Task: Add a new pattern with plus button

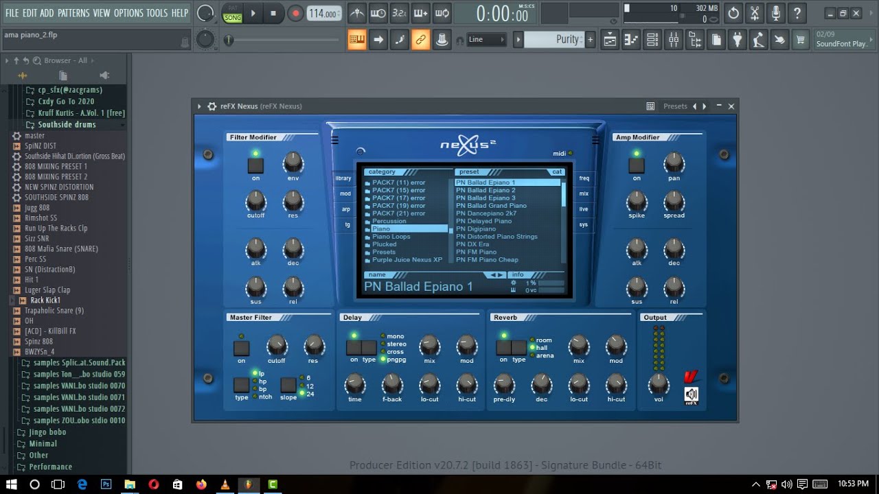Action: pos(590,40)
